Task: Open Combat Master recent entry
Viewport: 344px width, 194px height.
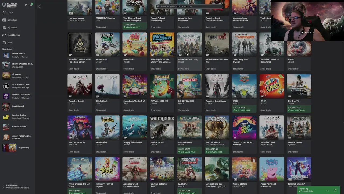Action: point(17,127)
